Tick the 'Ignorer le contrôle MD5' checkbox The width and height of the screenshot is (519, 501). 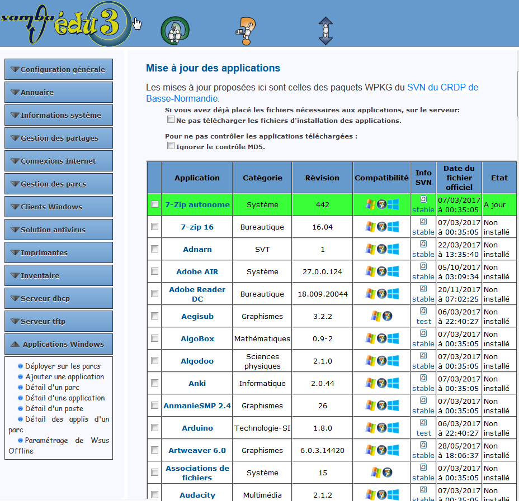tap(171, 146)
